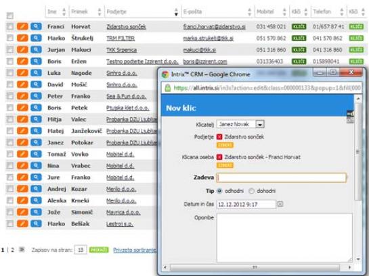
Task: Open the franci.horvat@zidarstvo.si email link
Action: pos(214,27)
